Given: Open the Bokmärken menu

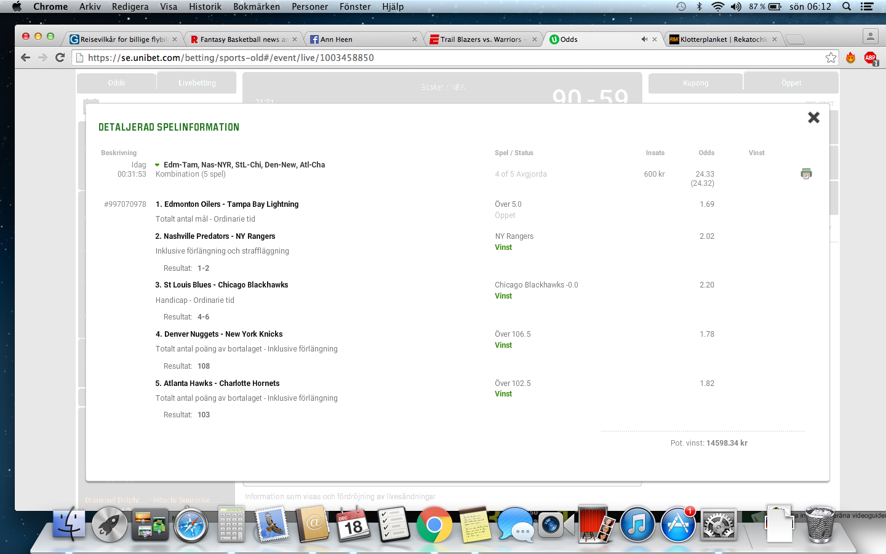Looking at the screenshot, I should pyautogui.click(x=256, y=7).
